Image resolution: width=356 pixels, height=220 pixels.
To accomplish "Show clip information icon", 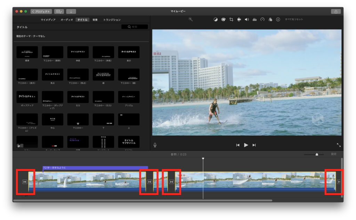I will [x=278, y=19].
